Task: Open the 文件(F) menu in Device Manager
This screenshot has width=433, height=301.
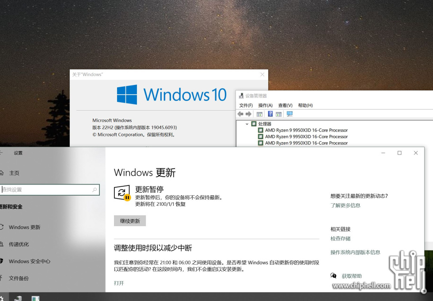Action: pos(246,105)
